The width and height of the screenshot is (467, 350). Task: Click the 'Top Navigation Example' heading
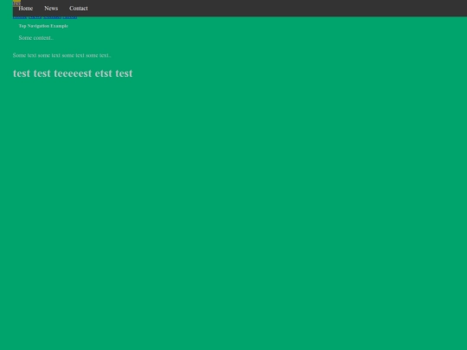(x=43, y=26)
